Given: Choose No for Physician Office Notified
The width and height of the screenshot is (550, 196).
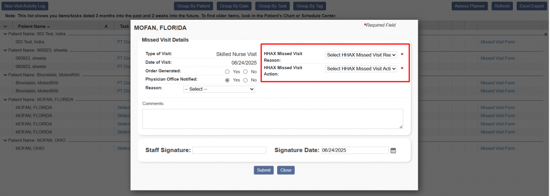Looking at the screenshot, I should click(245, 80).
